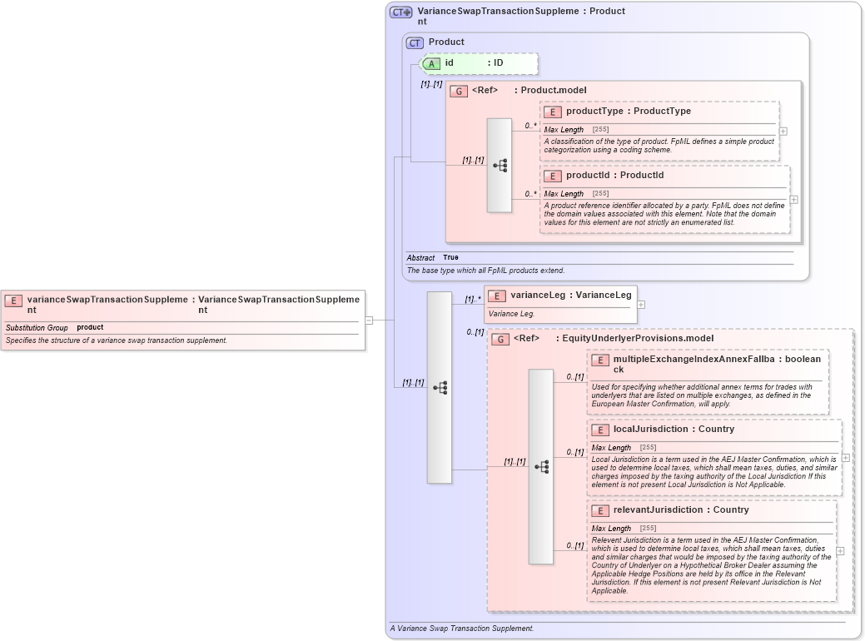Select the '<Ref> : Product.model' header
This screenshot has height=641, width=865.
[529, 90]
